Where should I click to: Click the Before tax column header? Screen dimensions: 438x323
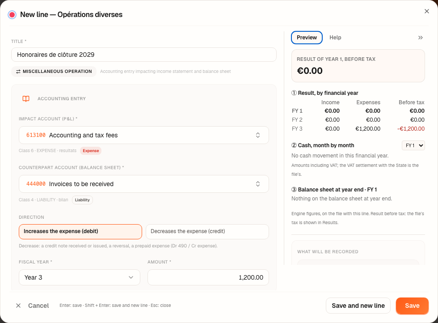point(411,102)
